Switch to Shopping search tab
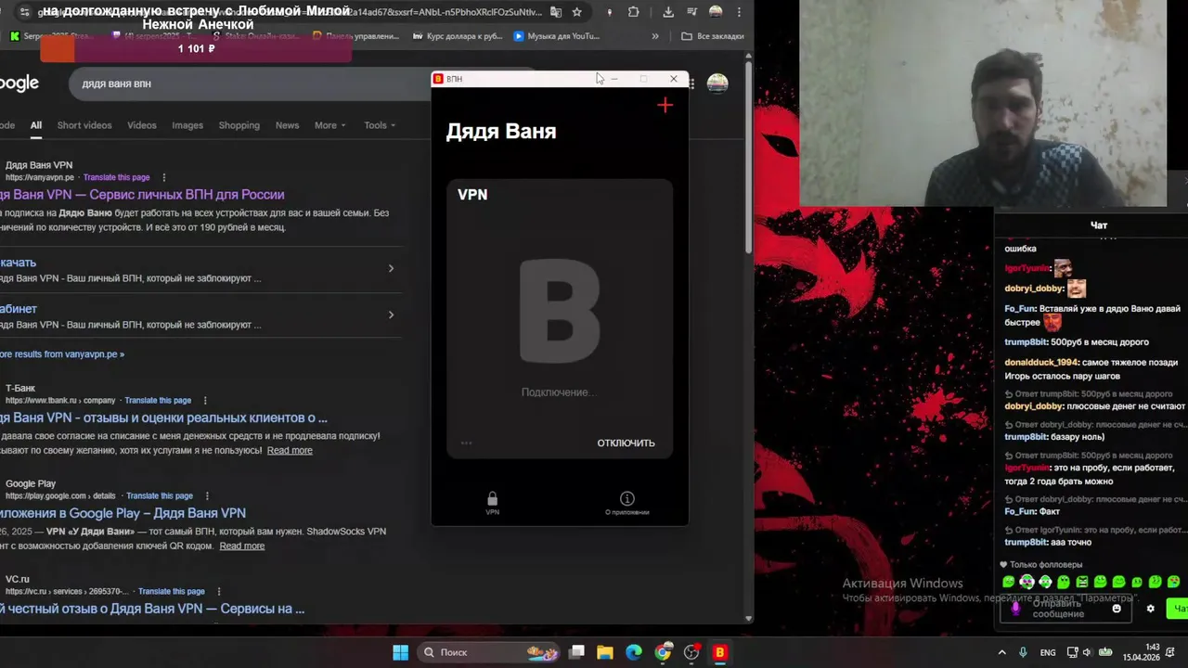 [x=239, y=125]
